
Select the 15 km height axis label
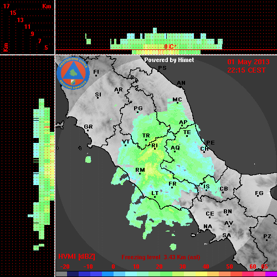pyautogui.click(x=13, y=13)
